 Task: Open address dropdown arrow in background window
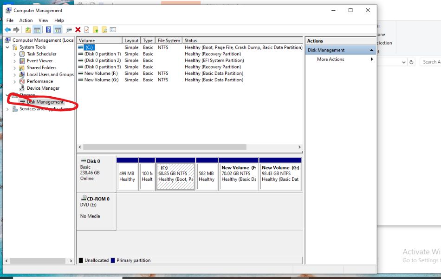pos(403,62)
